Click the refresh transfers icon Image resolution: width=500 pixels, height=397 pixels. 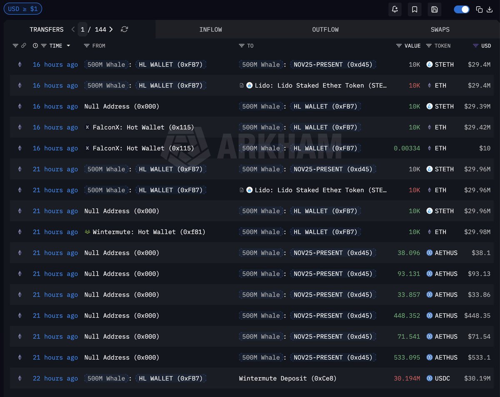click(x=124, y=29)
